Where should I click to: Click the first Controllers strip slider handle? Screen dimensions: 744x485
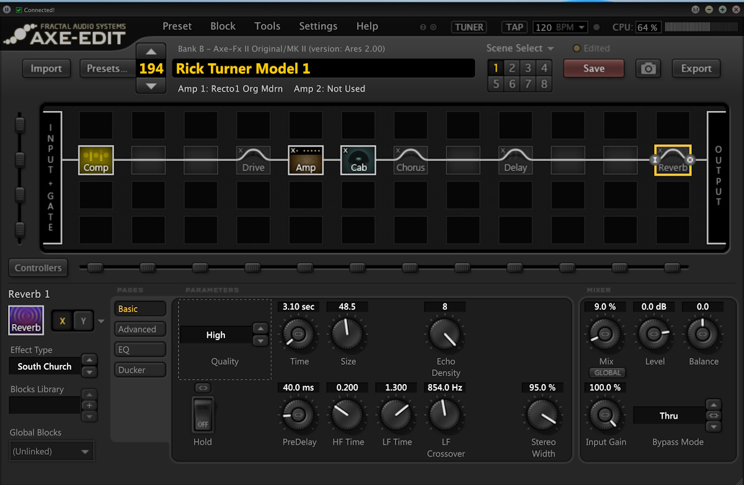95,268
